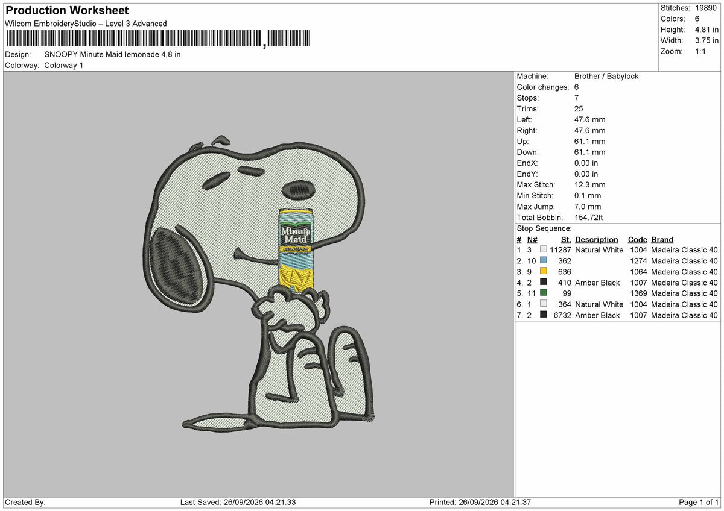Click the 'Description' column header
Screen dimensions: 724x511
coord(597,239)
